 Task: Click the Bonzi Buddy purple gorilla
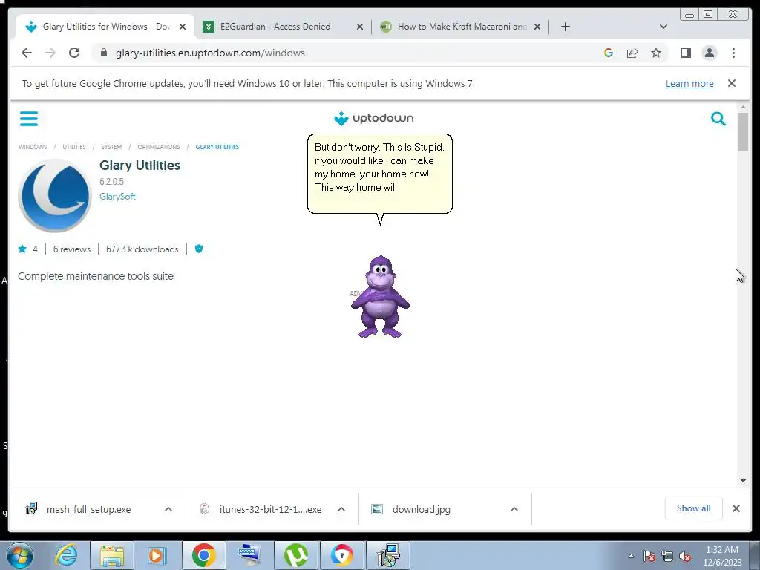click(x=381, y=297)
